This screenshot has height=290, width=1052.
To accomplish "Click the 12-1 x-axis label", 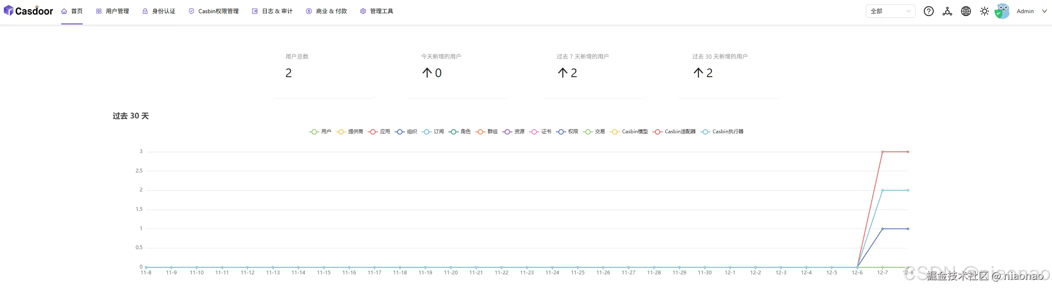I will coord(730,273).
